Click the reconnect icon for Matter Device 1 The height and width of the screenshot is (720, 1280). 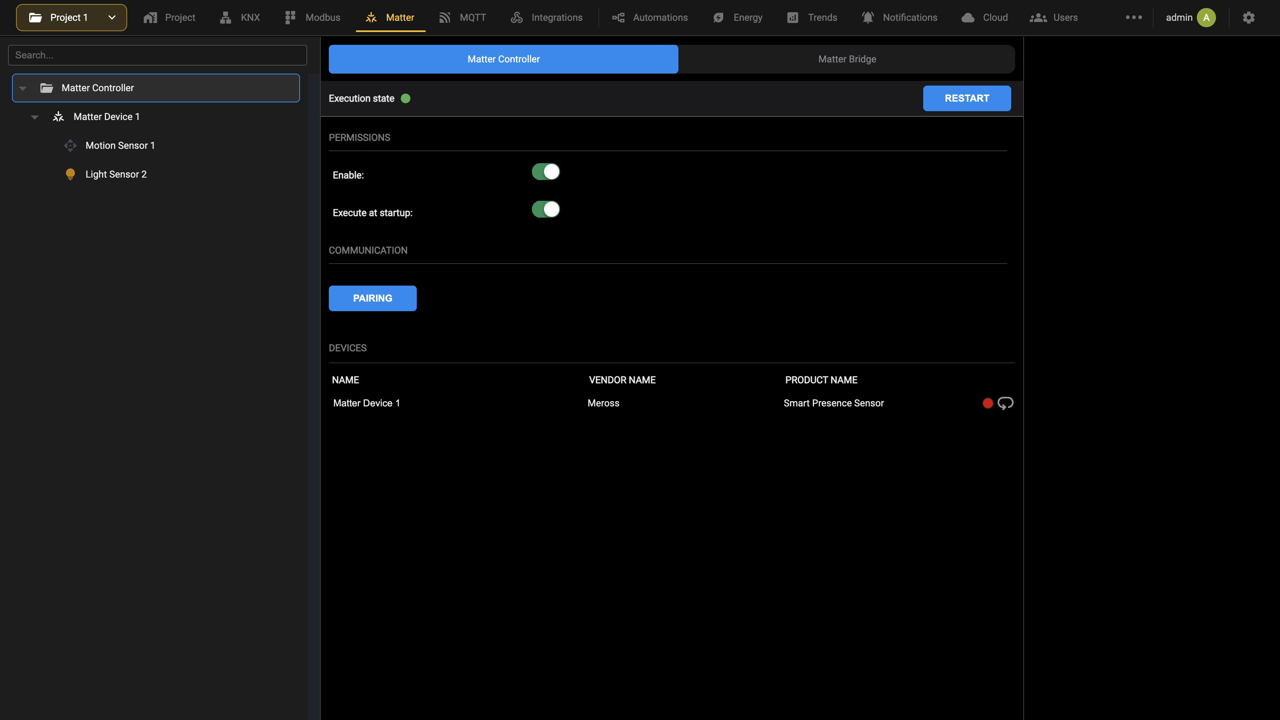(x=1005, y=403)
